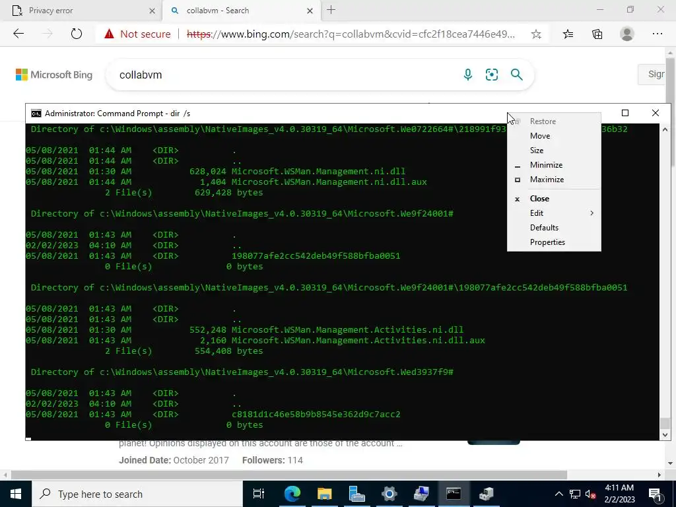This screenshot has width=676, height=507.
Task: Click the Command Prompt title bar icon
Action: [x=36, y=114]
